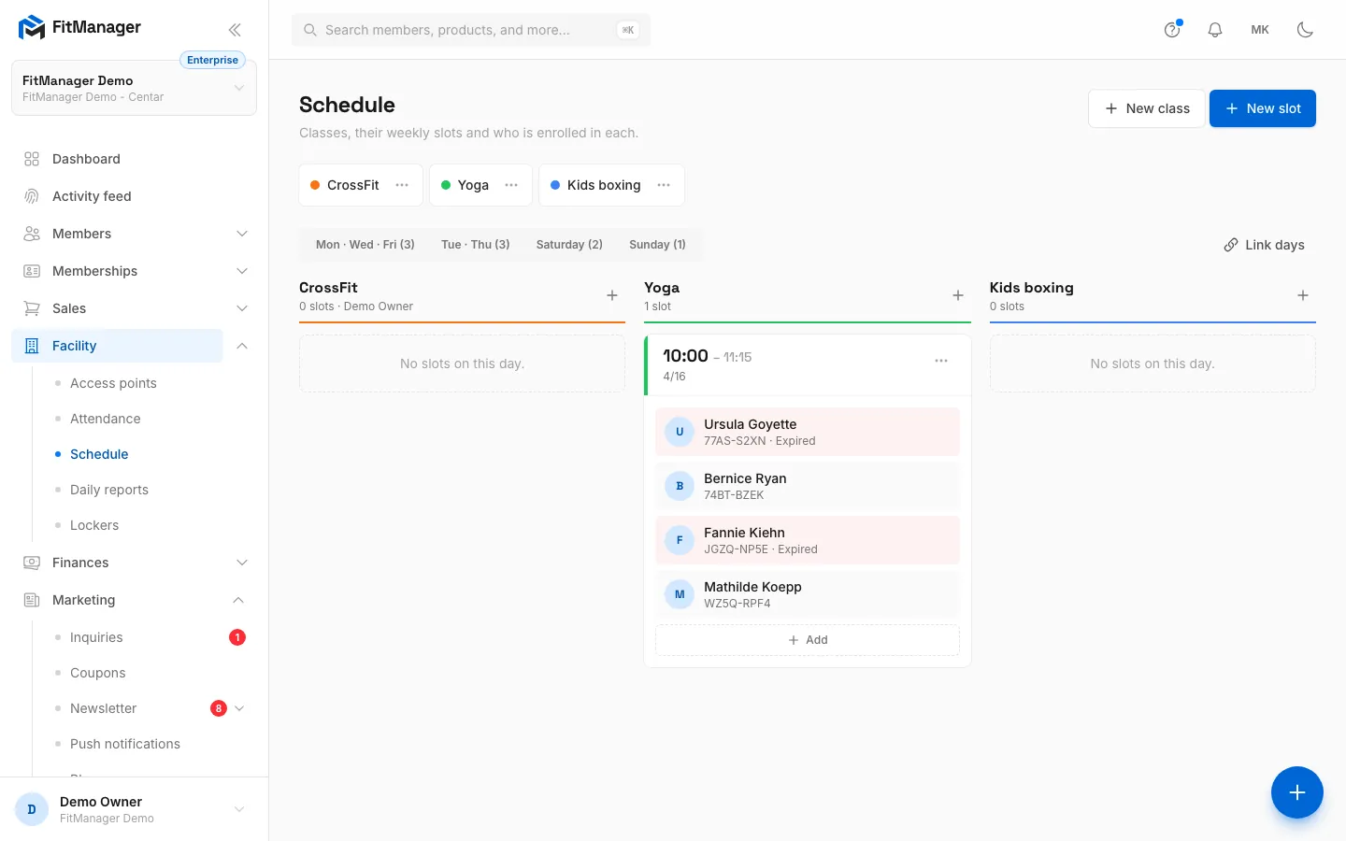Click the Mathilde Koepp avatar

tap(680, 594)
